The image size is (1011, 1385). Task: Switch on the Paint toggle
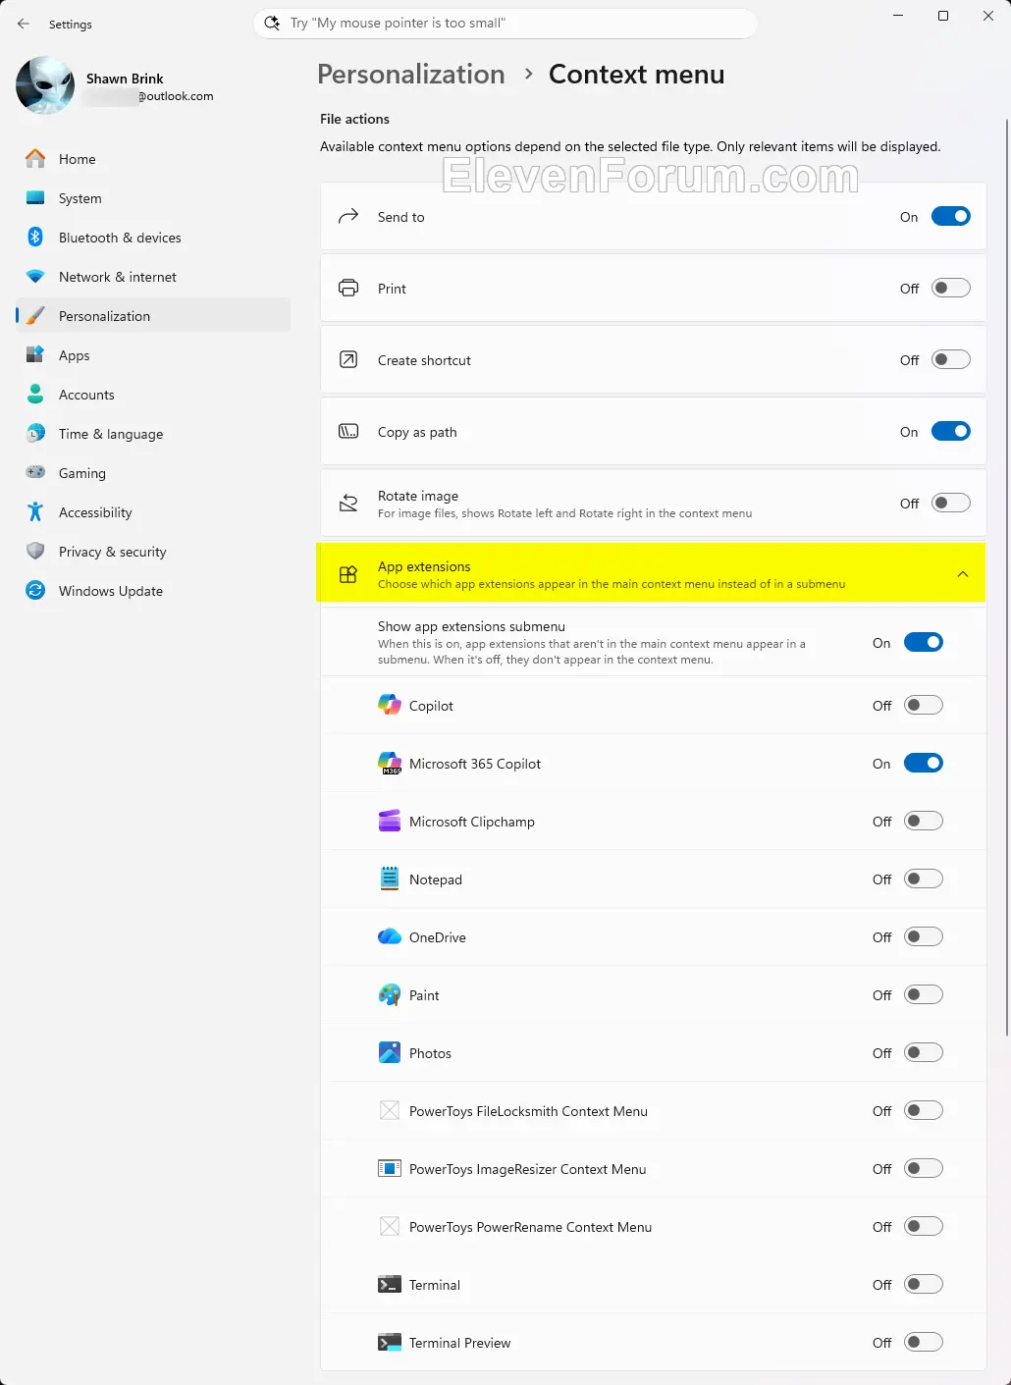point(923,994)
